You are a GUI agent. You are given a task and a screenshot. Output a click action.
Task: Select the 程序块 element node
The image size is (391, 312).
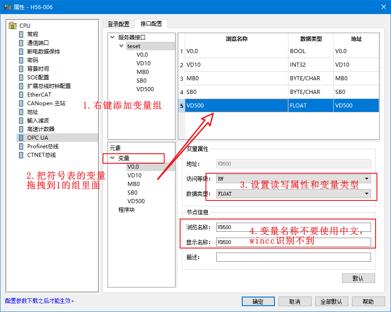(x=127, y=210)
